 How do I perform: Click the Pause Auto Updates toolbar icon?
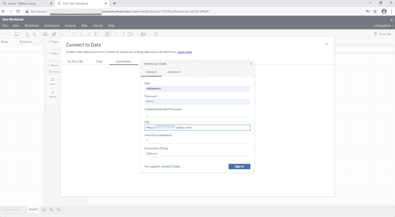34,34
